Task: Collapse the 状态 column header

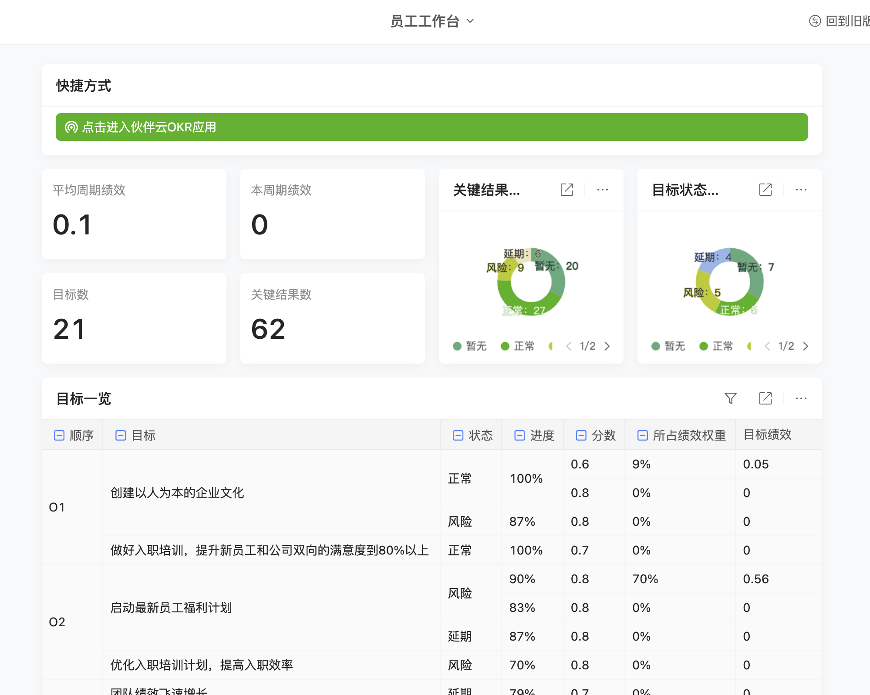Action: coord(457,435)
